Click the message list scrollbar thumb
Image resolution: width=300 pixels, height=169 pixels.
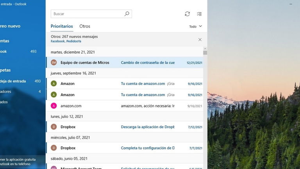pos(205,53)
